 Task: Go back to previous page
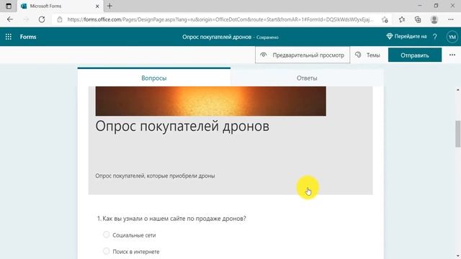point(10,19)
